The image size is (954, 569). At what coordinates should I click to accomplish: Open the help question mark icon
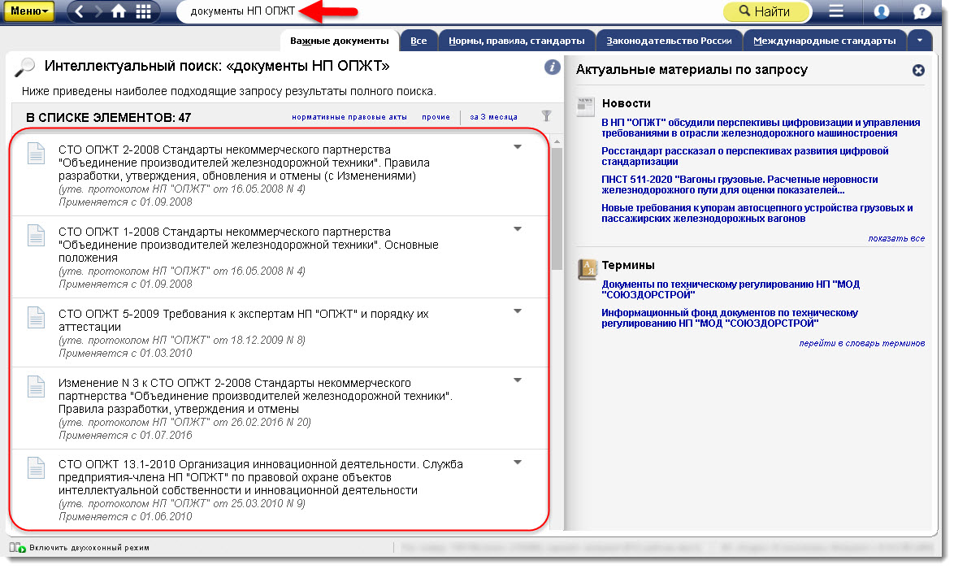[x=921, y=11]
